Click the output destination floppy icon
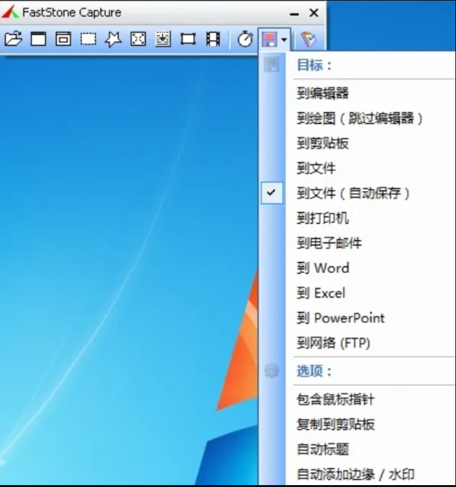The height and width of the screenshot is (487, 456). 269,40
